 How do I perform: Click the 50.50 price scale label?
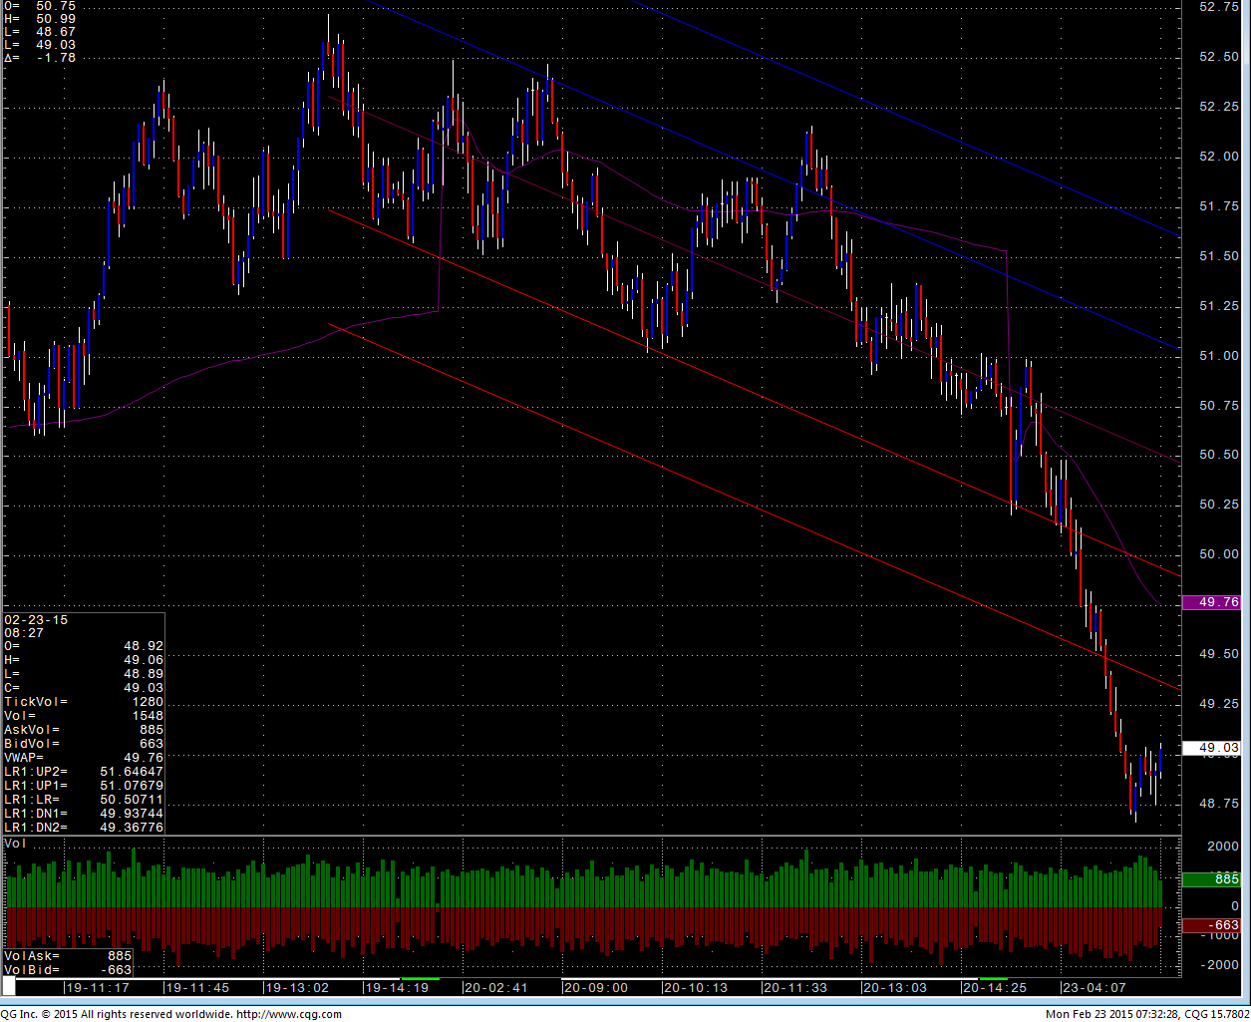point(1219,455)
